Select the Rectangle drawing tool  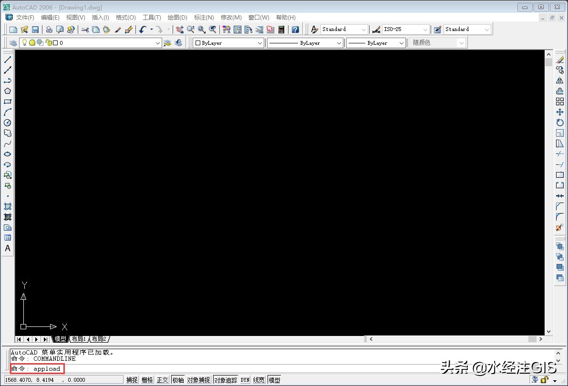8,102
